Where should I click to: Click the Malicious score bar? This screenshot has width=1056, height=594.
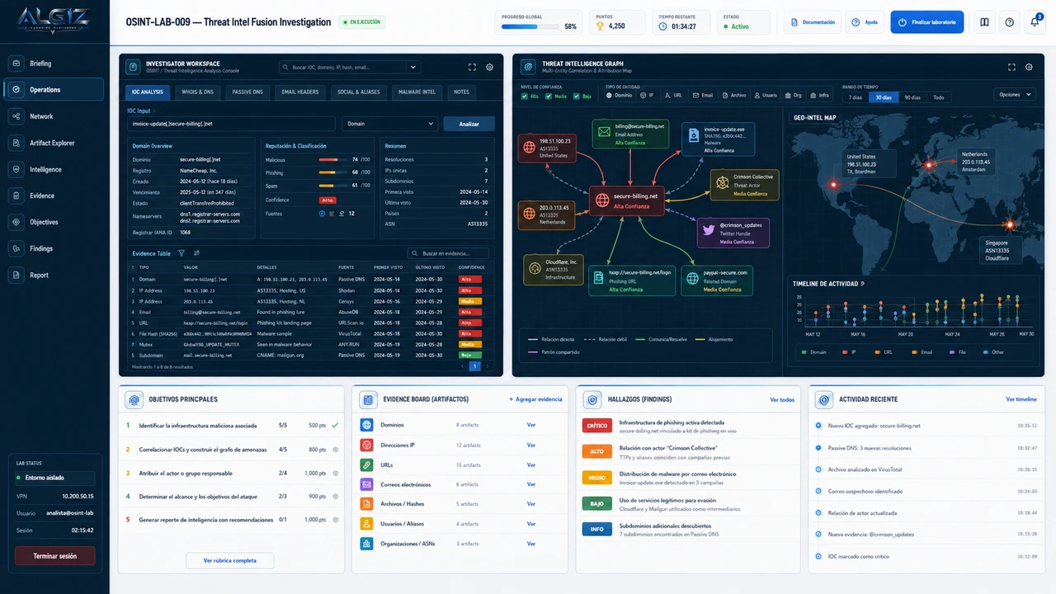pos(333,159)
